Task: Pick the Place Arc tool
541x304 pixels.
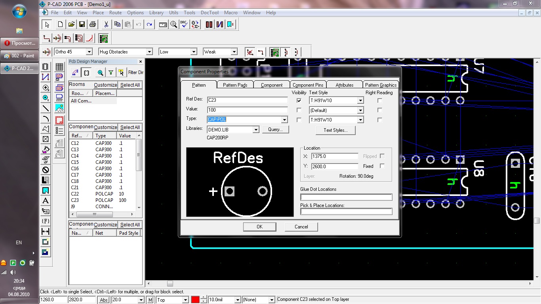Action: click(46, 118)
